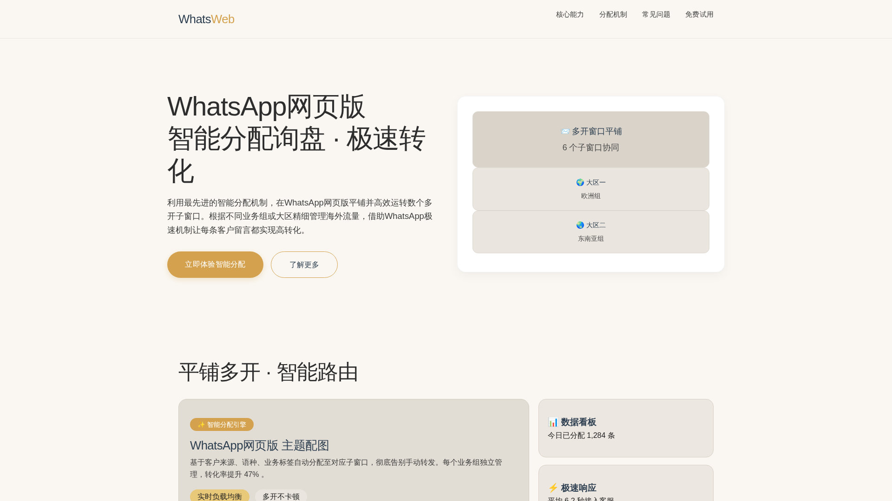Click the text 今日已分配 1,284 条

click(581, 436)
